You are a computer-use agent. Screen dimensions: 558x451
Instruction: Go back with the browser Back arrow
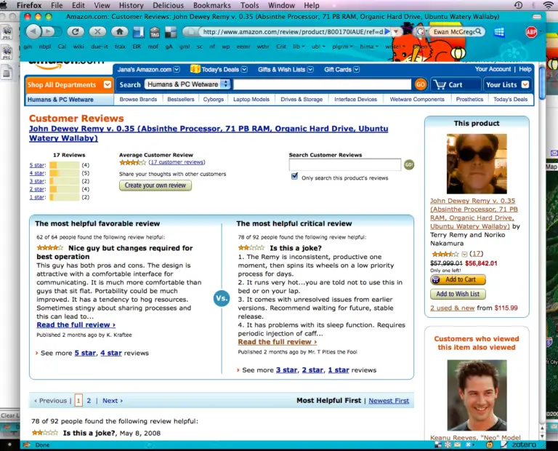33,32
